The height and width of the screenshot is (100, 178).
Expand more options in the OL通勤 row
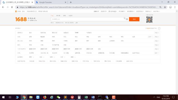click(x=150, y=37)
